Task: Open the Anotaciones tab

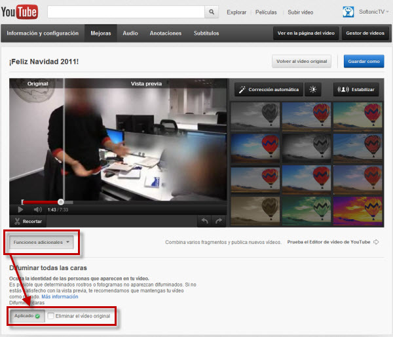Action: (166, 33)
